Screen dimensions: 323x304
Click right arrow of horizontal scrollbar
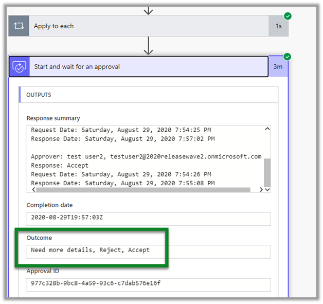coord(260,189)
